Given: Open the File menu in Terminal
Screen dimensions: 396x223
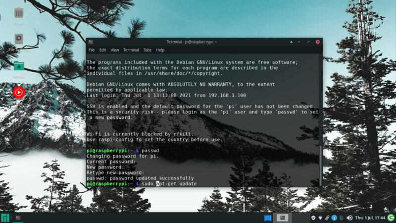Looking at the screenshot, I should 92,50.
